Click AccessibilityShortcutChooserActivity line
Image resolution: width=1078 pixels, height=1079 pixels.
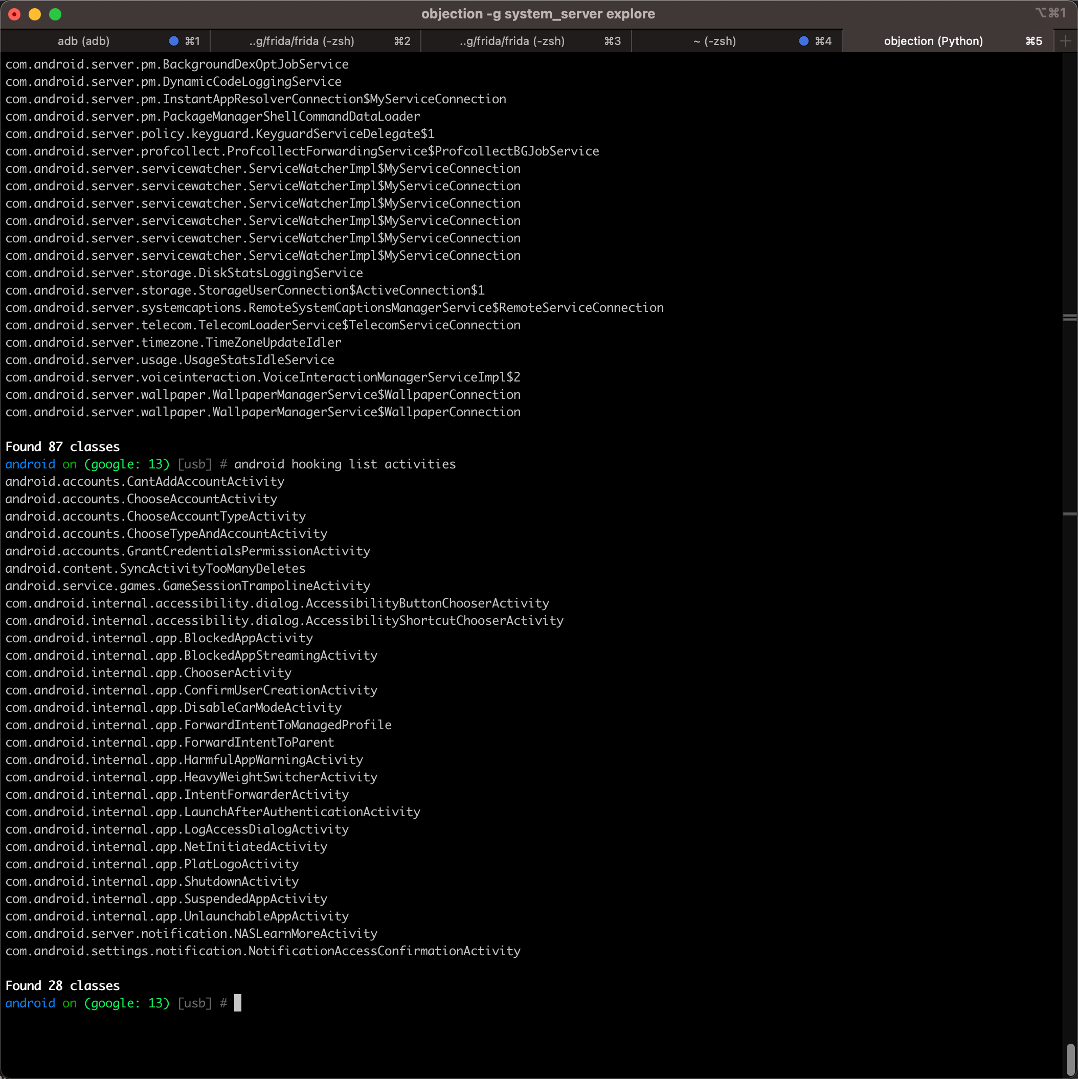[284, 620]
